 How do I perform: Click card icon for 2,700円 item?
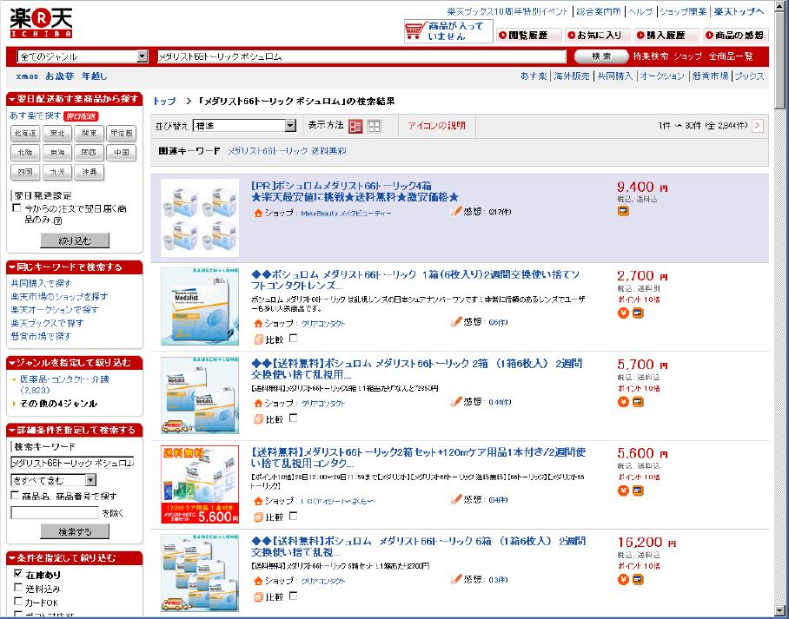pyautogui.click(x=638, y=313)
